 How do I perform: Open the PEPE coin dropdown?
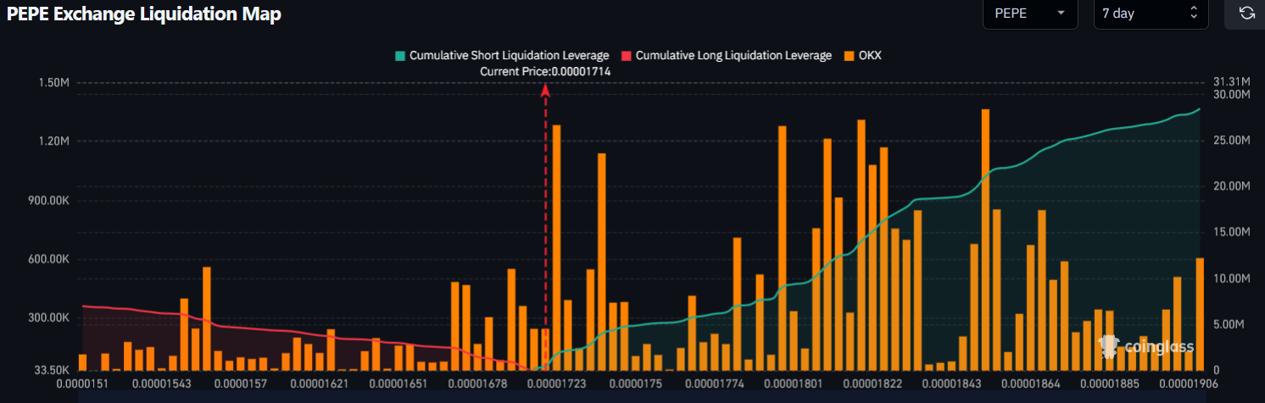pos(1030,14)
